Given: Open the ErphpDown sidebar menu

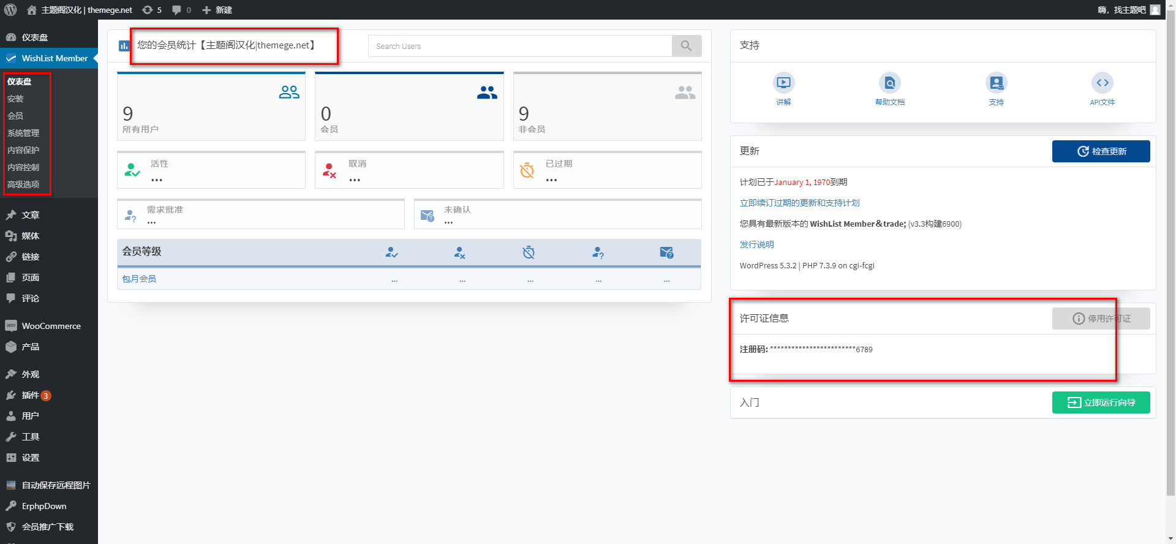Looking at the screenshot, I should (49, 506).
